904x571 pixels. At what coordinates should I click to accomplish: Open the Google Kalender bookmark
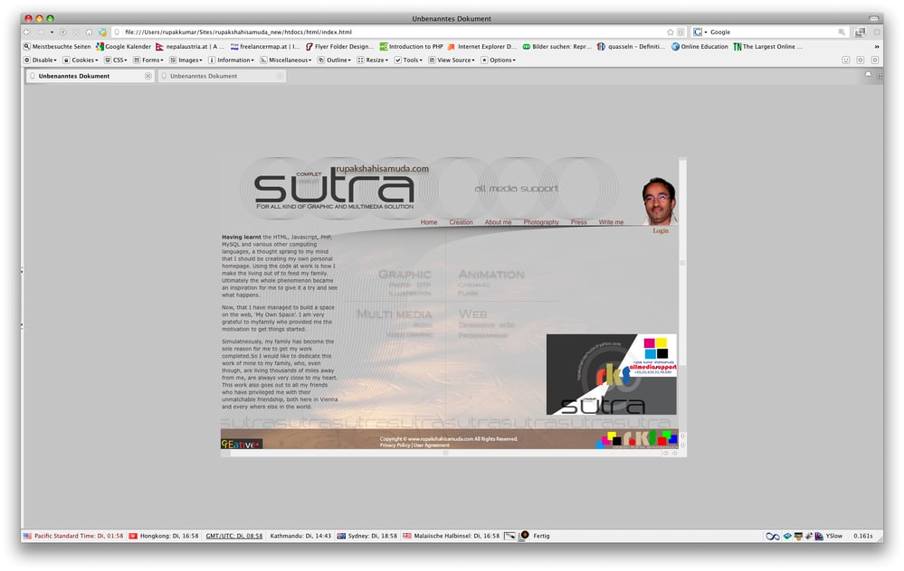(123, 47)
